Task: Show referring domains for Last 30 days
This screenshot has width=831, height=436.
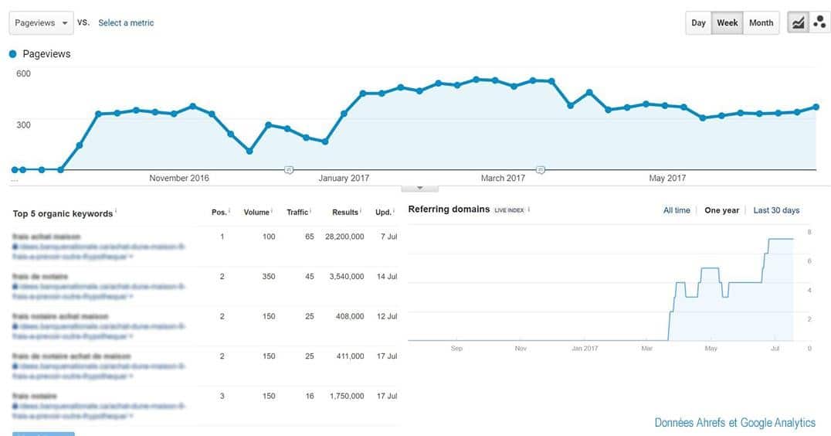Action: 776,210
